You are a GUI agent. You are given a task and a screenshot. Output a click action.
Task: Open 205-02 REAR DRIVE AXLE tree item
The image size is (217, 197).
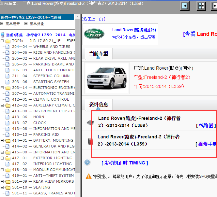coord(43,58)
